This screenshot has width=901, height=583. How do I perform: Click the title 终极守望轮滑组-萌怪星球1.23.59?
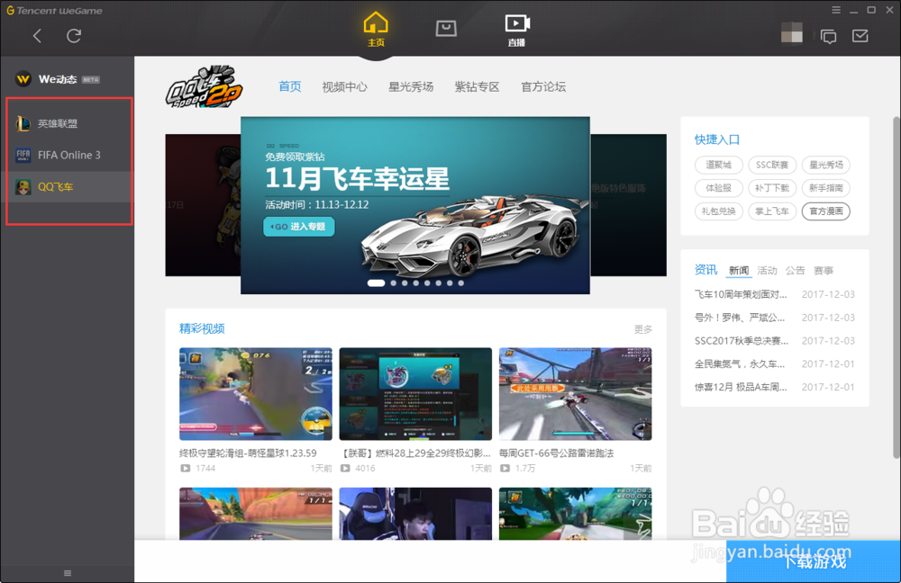(x=248, y=453)
